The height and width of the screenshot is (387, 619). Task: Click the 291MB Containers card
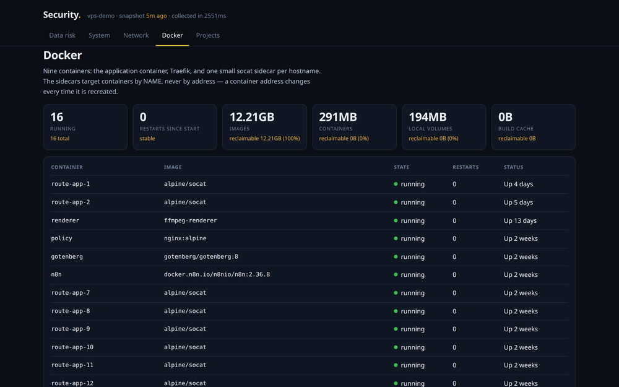[354, 127]
